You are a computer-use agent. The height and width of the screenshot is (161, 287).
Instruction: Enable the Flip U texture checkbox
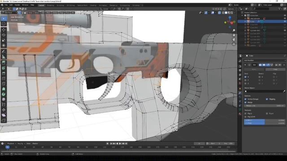click(245, 113)
